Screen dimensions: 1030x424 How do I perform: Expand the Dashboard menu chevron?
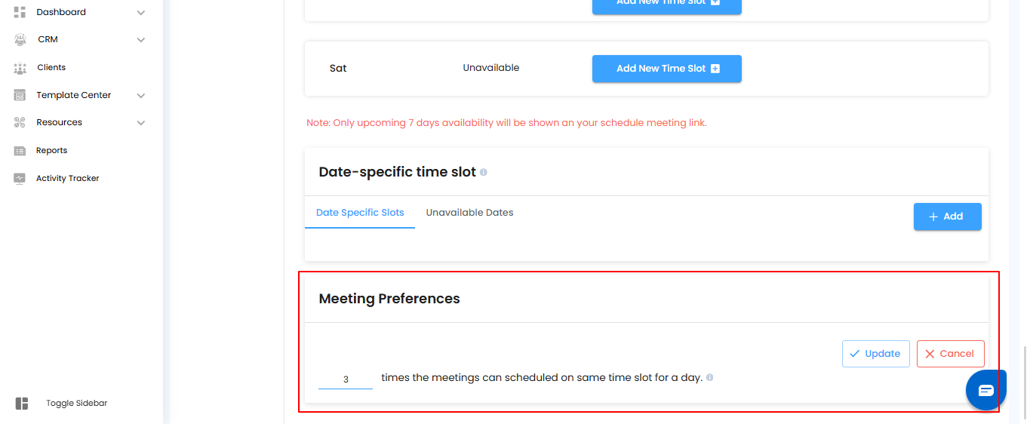140,12
